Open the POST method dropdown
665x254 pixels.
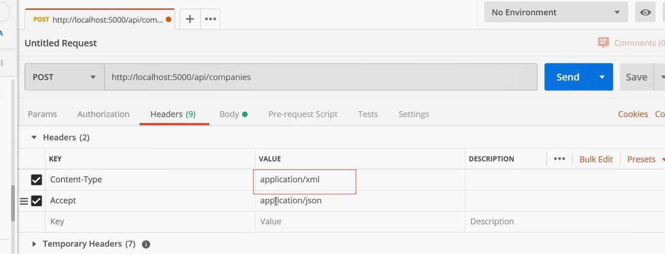[x=64, y=77]
